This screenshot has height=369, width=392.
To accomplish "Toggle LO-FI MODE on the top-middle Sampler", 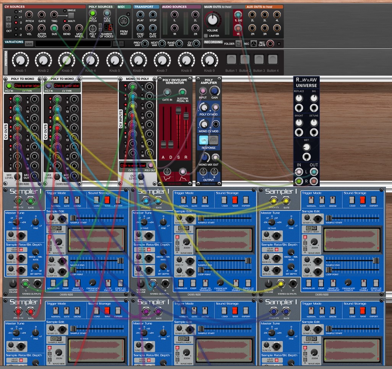I will pyautogui.click(x=149, y=250).
